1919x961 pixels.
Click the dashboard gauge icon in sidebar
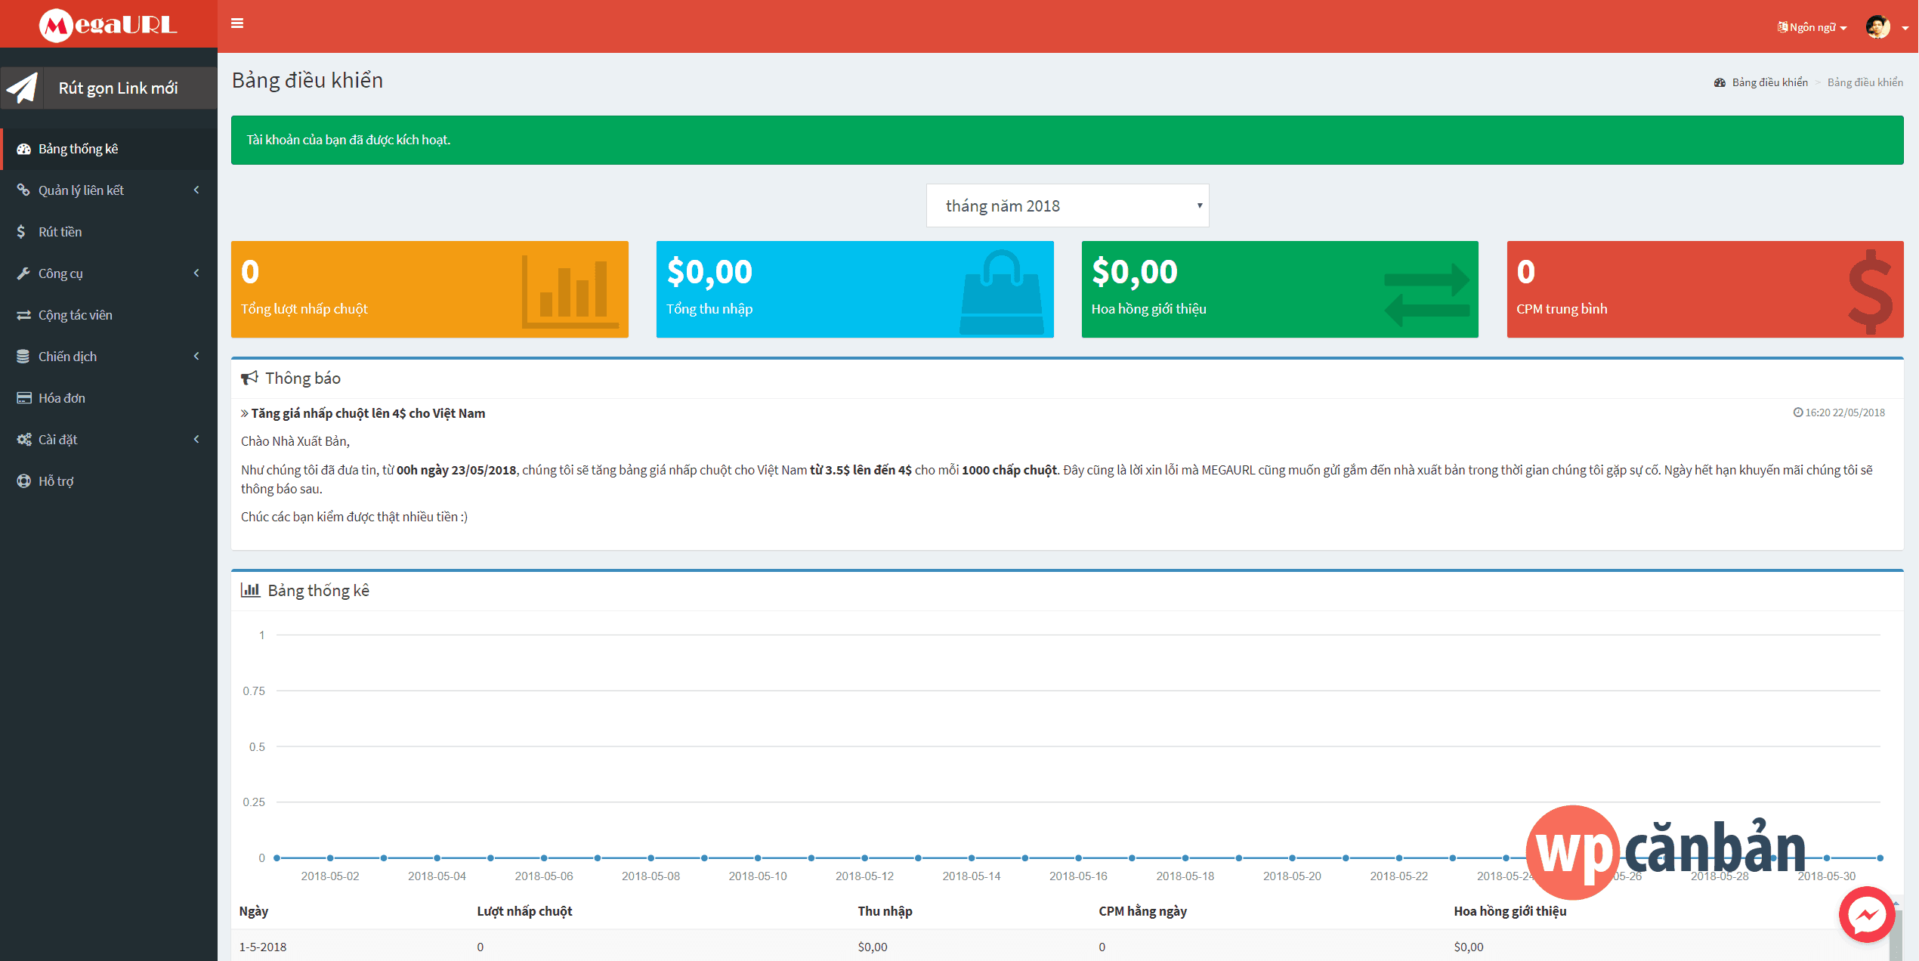[x=24, y=149]
